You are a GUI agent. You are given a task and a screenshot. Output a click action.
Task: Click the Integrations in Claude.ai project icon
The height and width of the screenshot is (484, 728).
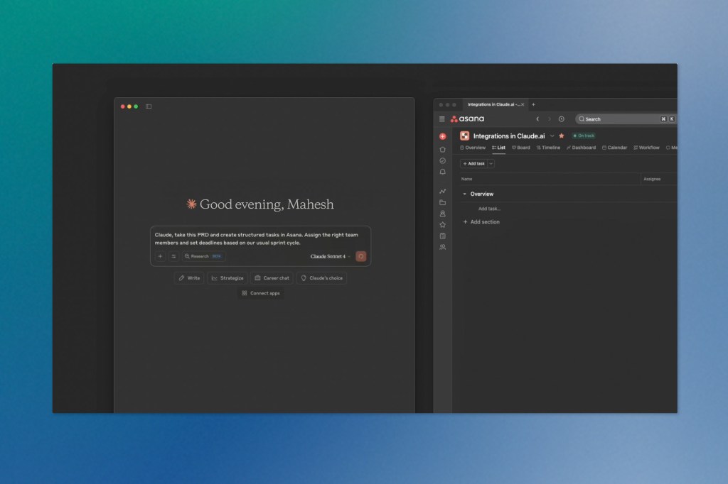464,136
